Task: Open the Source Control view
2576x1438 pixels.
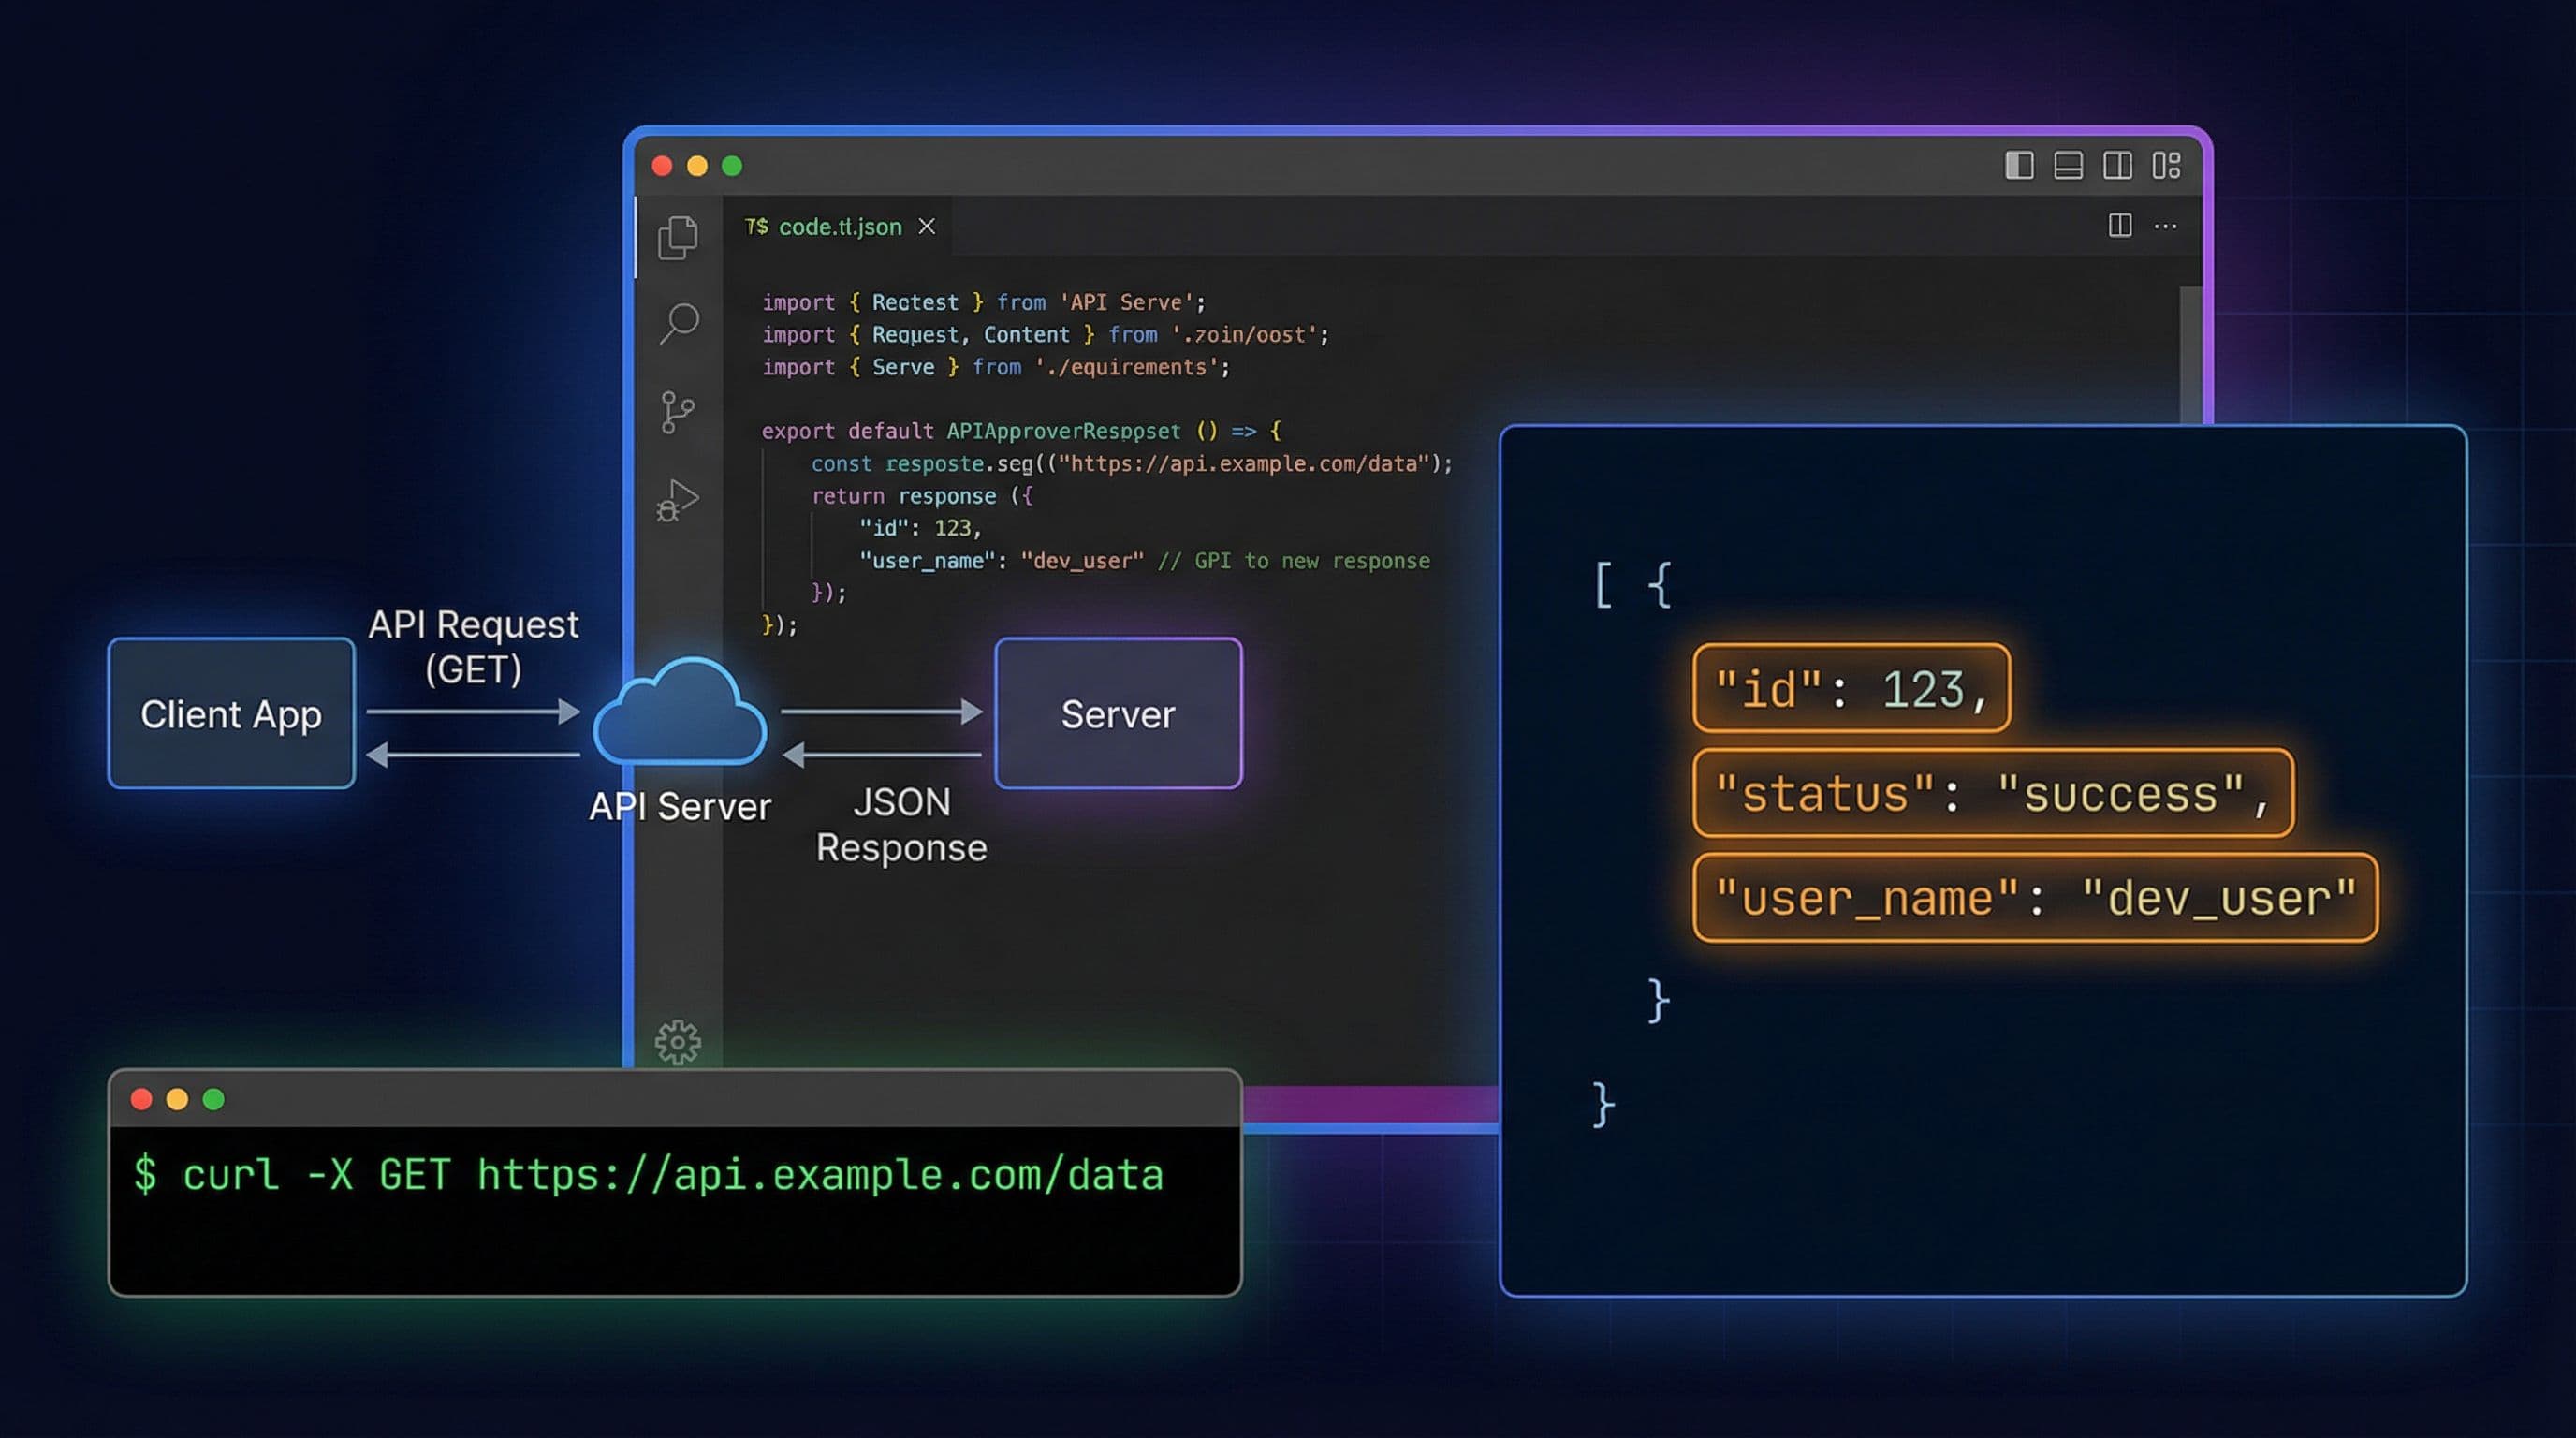Action: [x=680, y=410]
